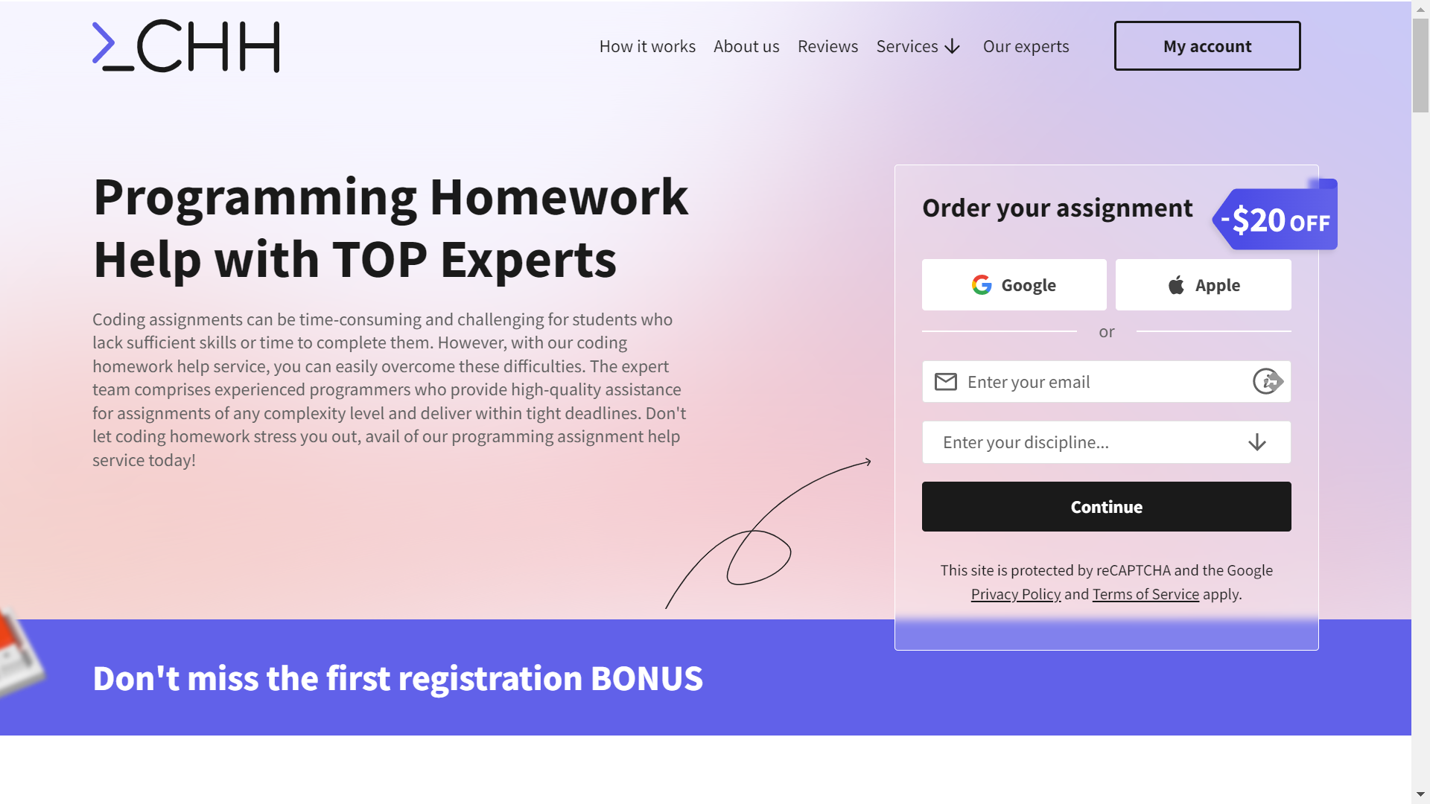
Task: Click the email field envelope icon
Action: (946, 381)
